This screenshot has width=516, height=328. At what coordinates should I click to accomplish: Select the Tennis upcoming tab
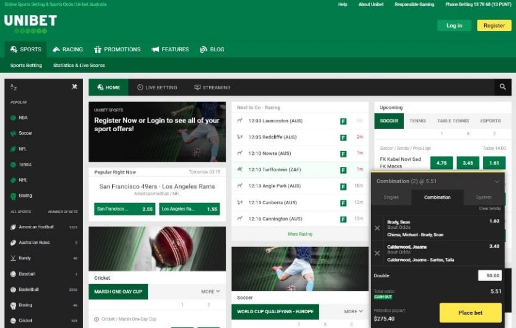[x=417, y=121]
